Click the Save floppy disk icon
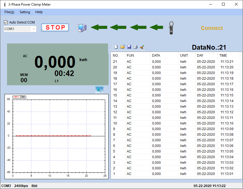The image size is (243, 189). [129, 47]
